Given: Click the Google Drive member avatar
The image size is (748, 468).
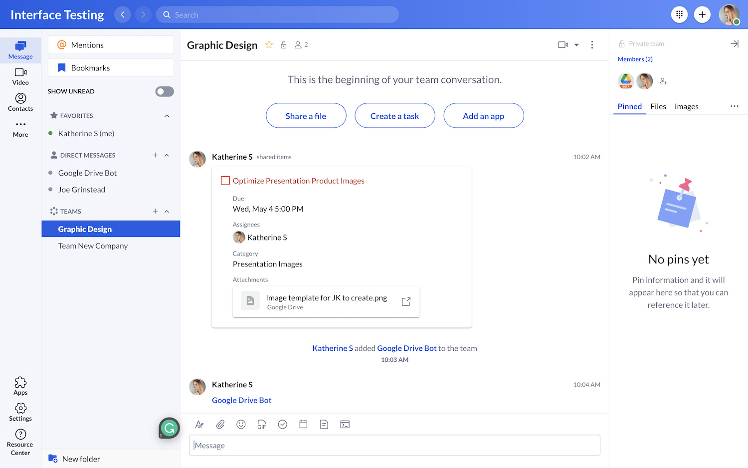Looking at the screenshot, I should click(626, 81).
